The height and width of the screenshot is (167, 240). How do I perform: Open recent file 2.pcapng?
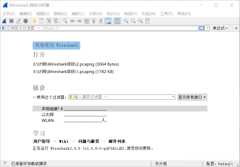[x=76, y=64]
